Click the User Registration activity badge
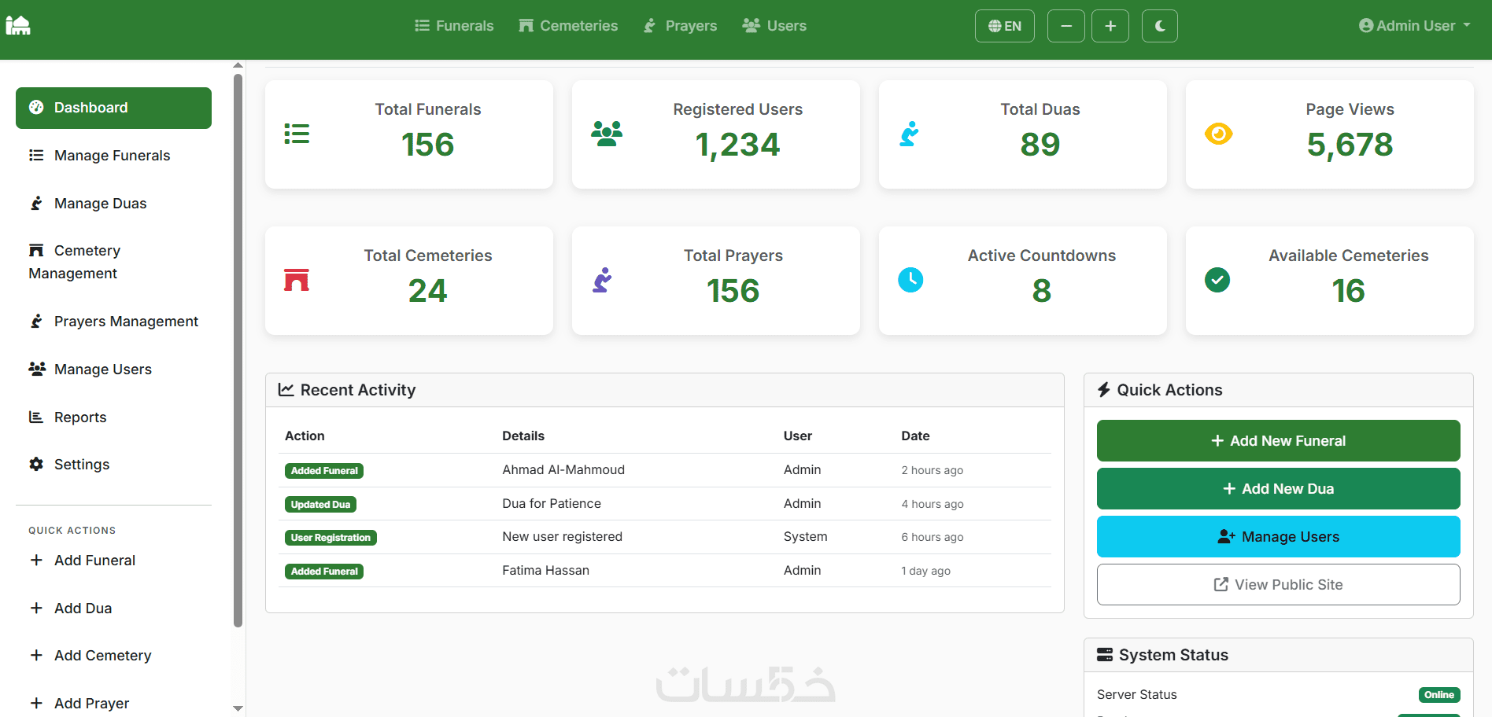 coord(331,538)
